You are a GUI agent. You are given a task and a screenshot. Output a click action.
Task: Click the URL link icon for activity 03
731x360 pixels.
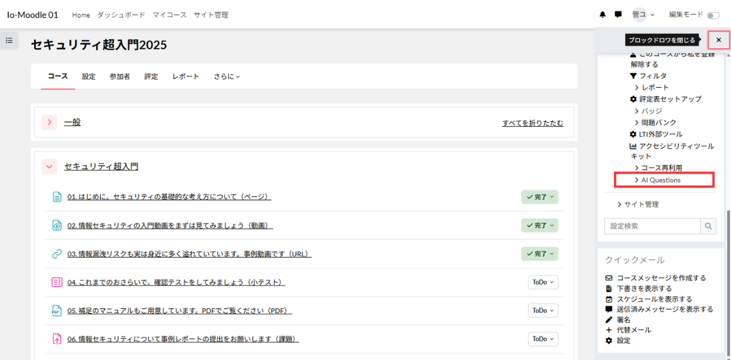tap(57, 254)
